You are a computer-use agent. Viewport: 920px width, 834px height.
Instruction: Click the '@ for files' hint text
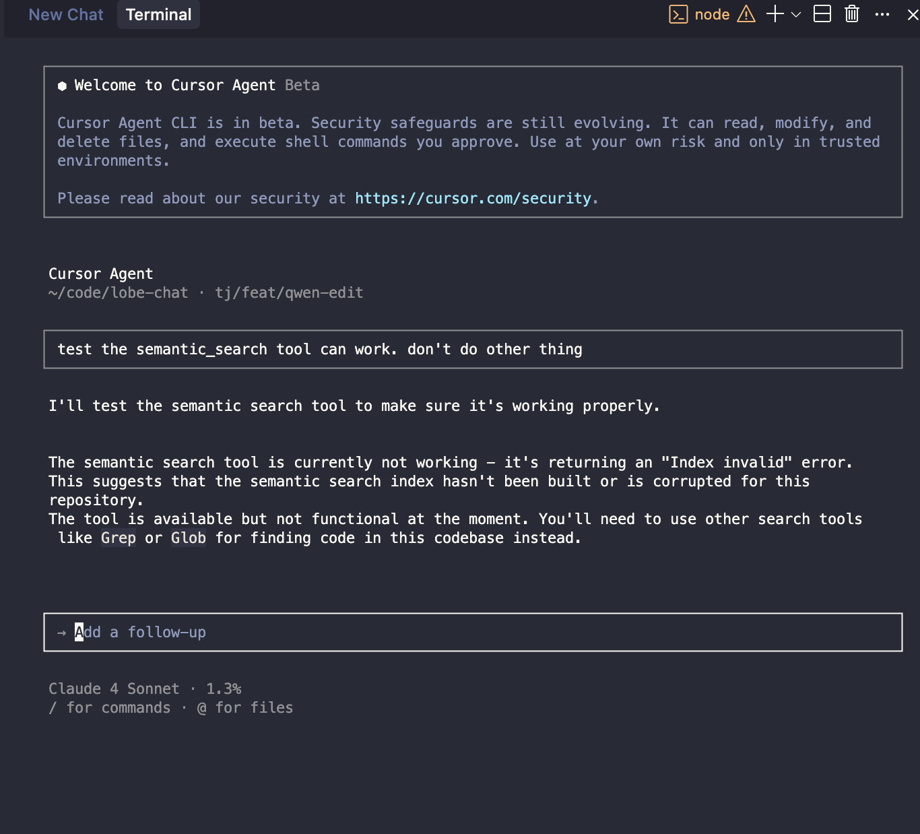point(245,708)
